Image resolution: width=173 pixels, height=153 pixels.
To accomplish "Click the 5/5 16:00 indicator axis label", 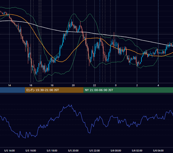I will tap(31, 151).
